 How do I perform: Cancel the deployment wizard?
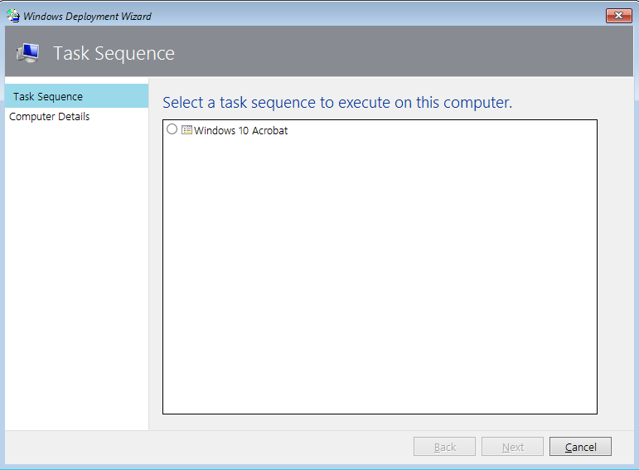tap(580, 447)
